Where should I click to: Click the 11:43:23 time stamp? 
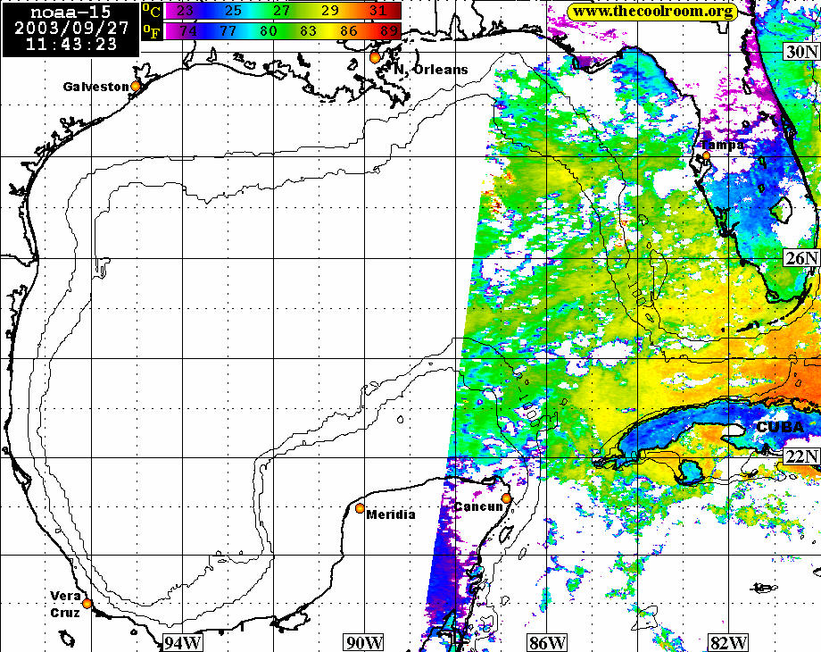71,44
